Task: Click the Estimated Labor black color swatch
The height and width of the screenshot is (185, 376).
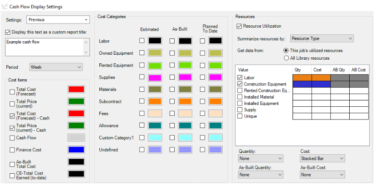Action: 155,41
